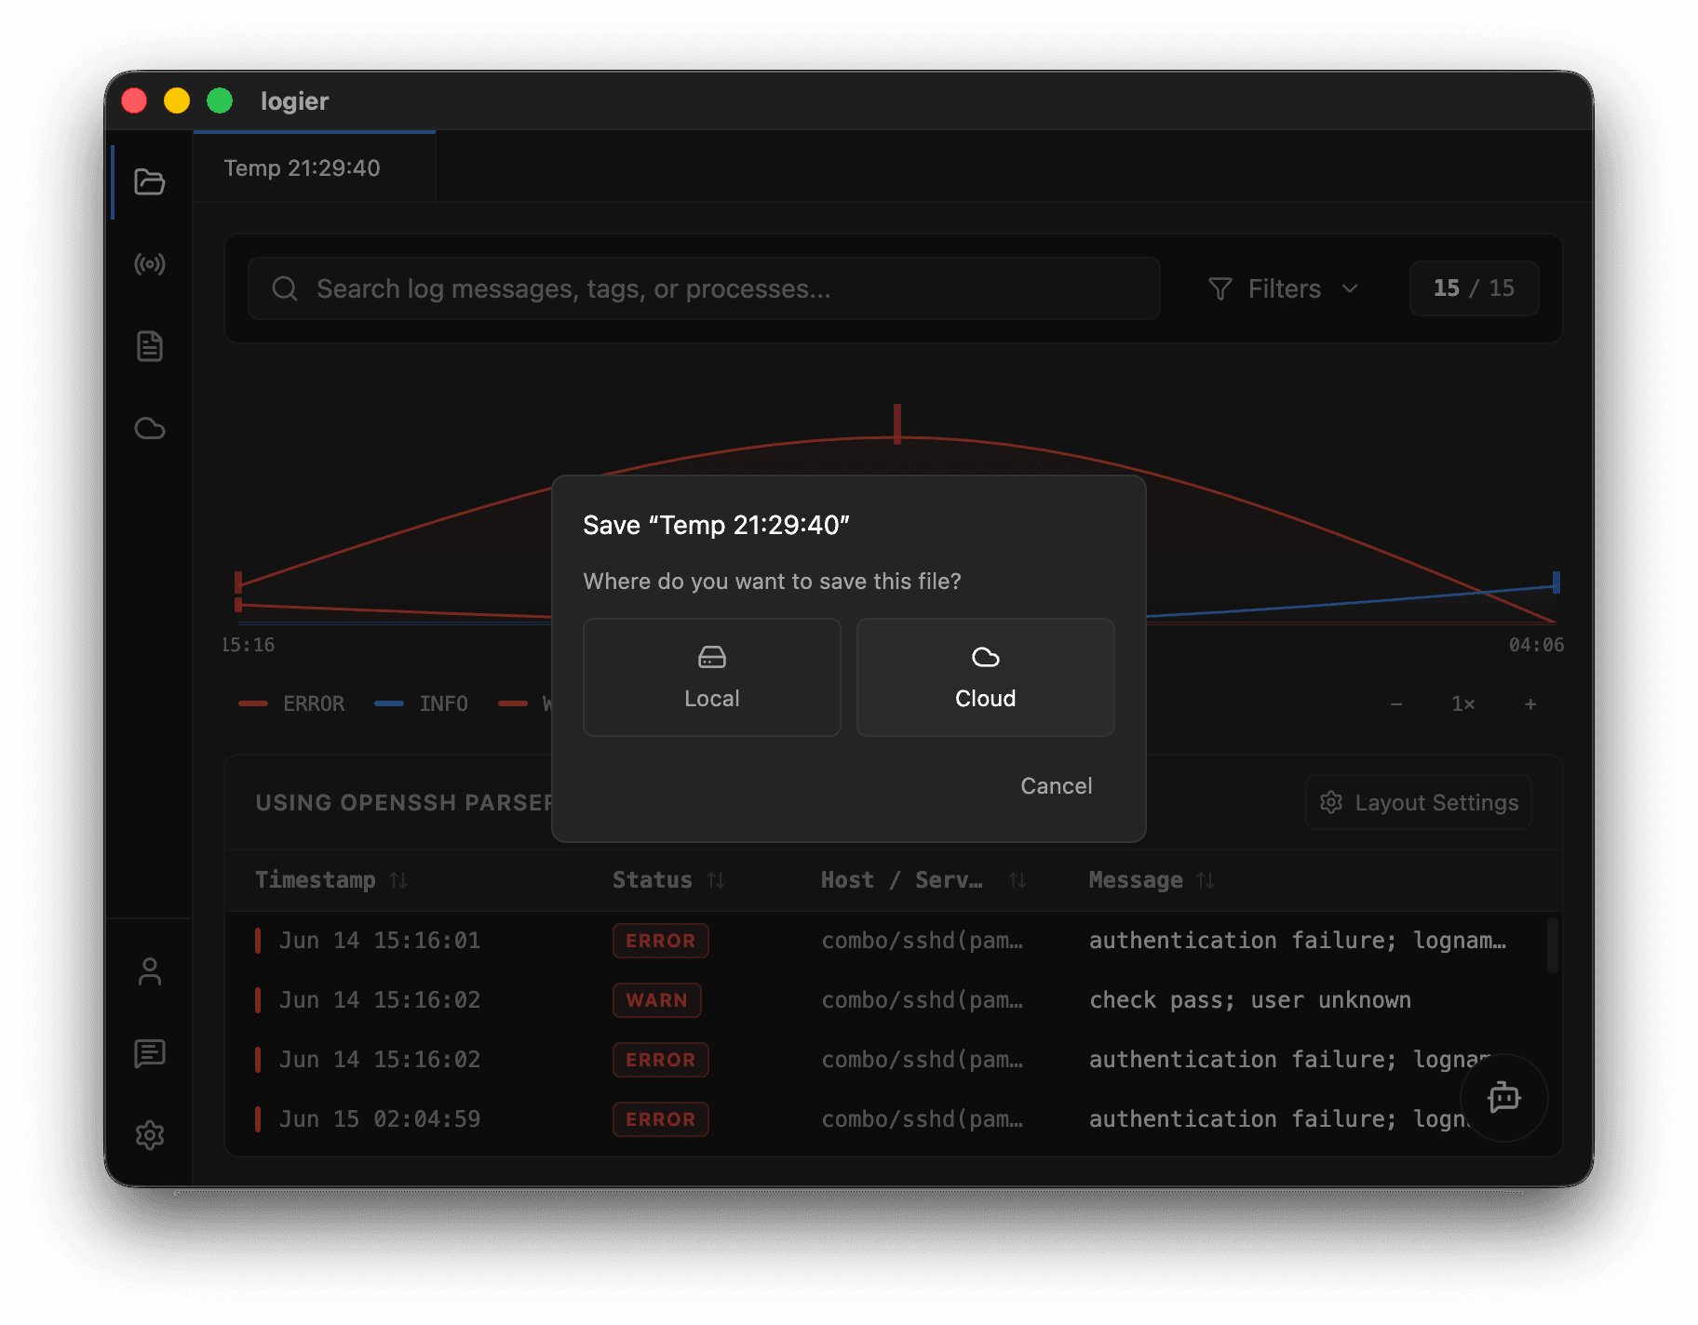Open Layout Settings

pyautogui.click(x=1419, y=802)
